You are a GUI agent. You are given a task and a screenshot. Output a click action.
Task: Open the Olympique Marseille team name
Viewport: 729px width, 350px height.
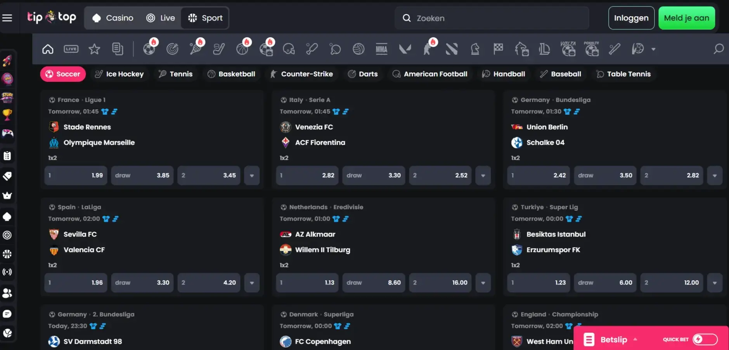tap(99, 142)
